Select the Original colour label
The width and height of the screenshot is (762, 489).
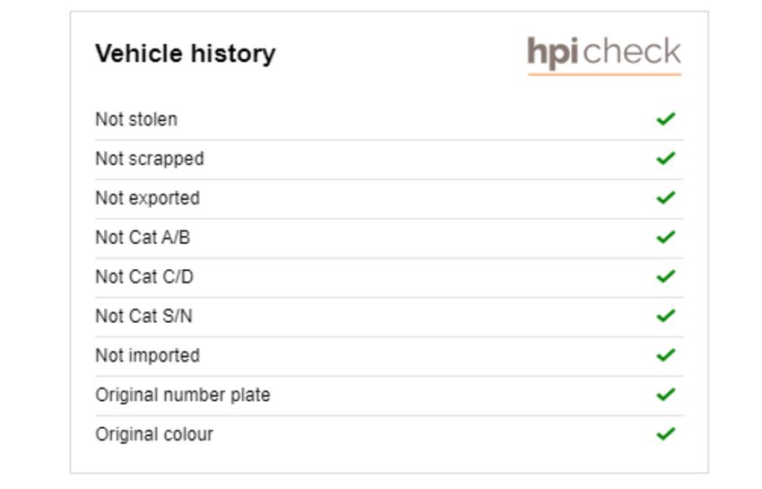pos(154,434)
